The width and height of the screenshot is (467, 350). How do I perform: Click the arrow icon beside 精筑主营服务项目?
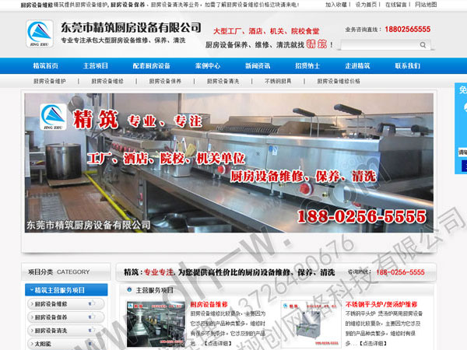(29, 289)
